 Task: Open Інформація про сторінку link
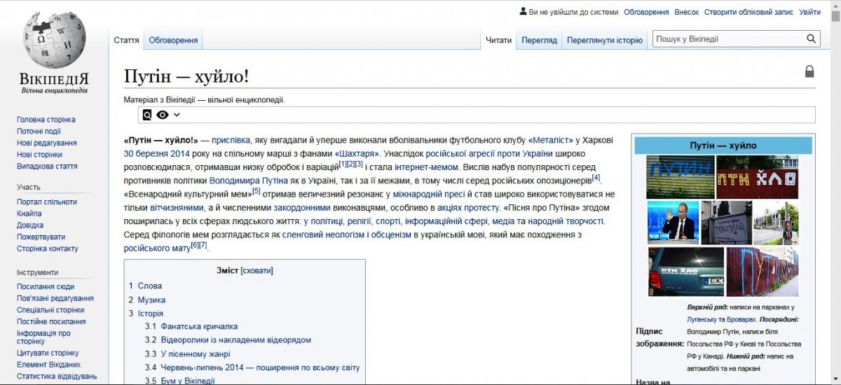point(43,337)
